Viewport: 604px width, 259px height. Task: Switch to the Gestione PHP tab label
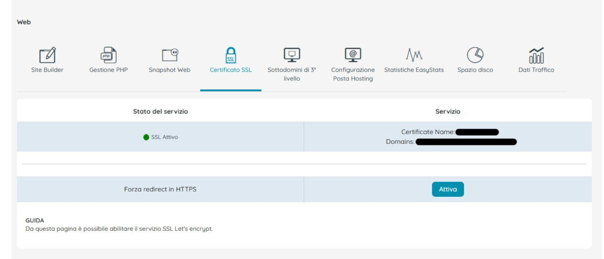click(109, 70)
